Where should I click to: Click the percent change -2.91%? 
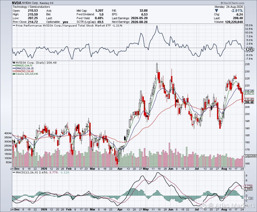coord(237,11)
